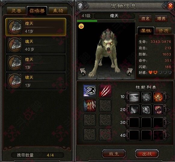Rotate pet model with left arrow
The height and width of the screenshot is (162, 175).
[83, 72]
